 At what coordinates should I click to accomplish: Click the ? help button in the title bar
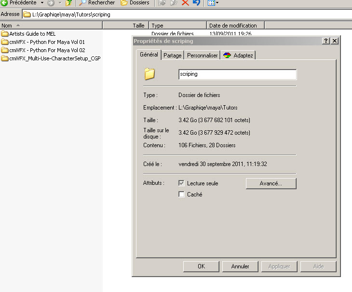326,41
